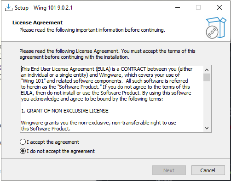Image resolution: width=231 pixels, height=181 pixels.
Task: Cancel the Wing 101 installation
Action: (x=208, y=170)
